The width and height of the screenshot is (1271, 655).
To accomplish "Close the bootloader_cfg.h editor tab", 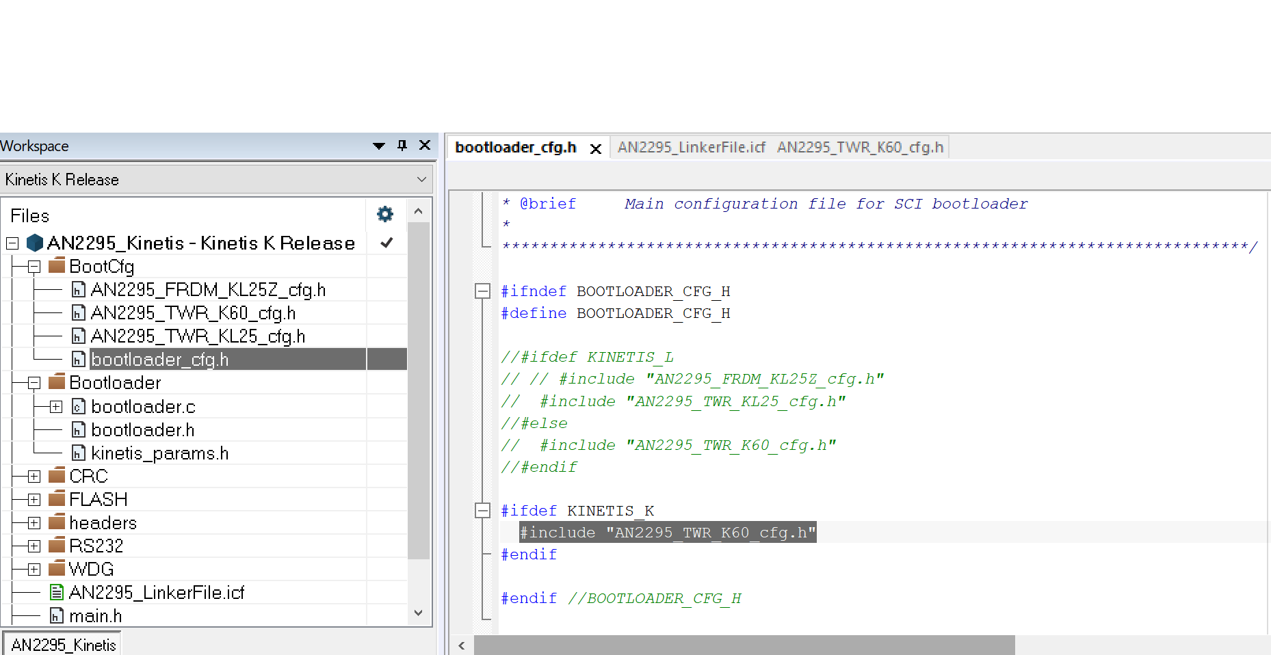I will click(x=595, y=147).
